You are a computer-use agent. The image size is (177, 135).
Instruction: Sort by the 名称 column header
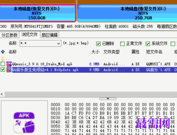13,52
